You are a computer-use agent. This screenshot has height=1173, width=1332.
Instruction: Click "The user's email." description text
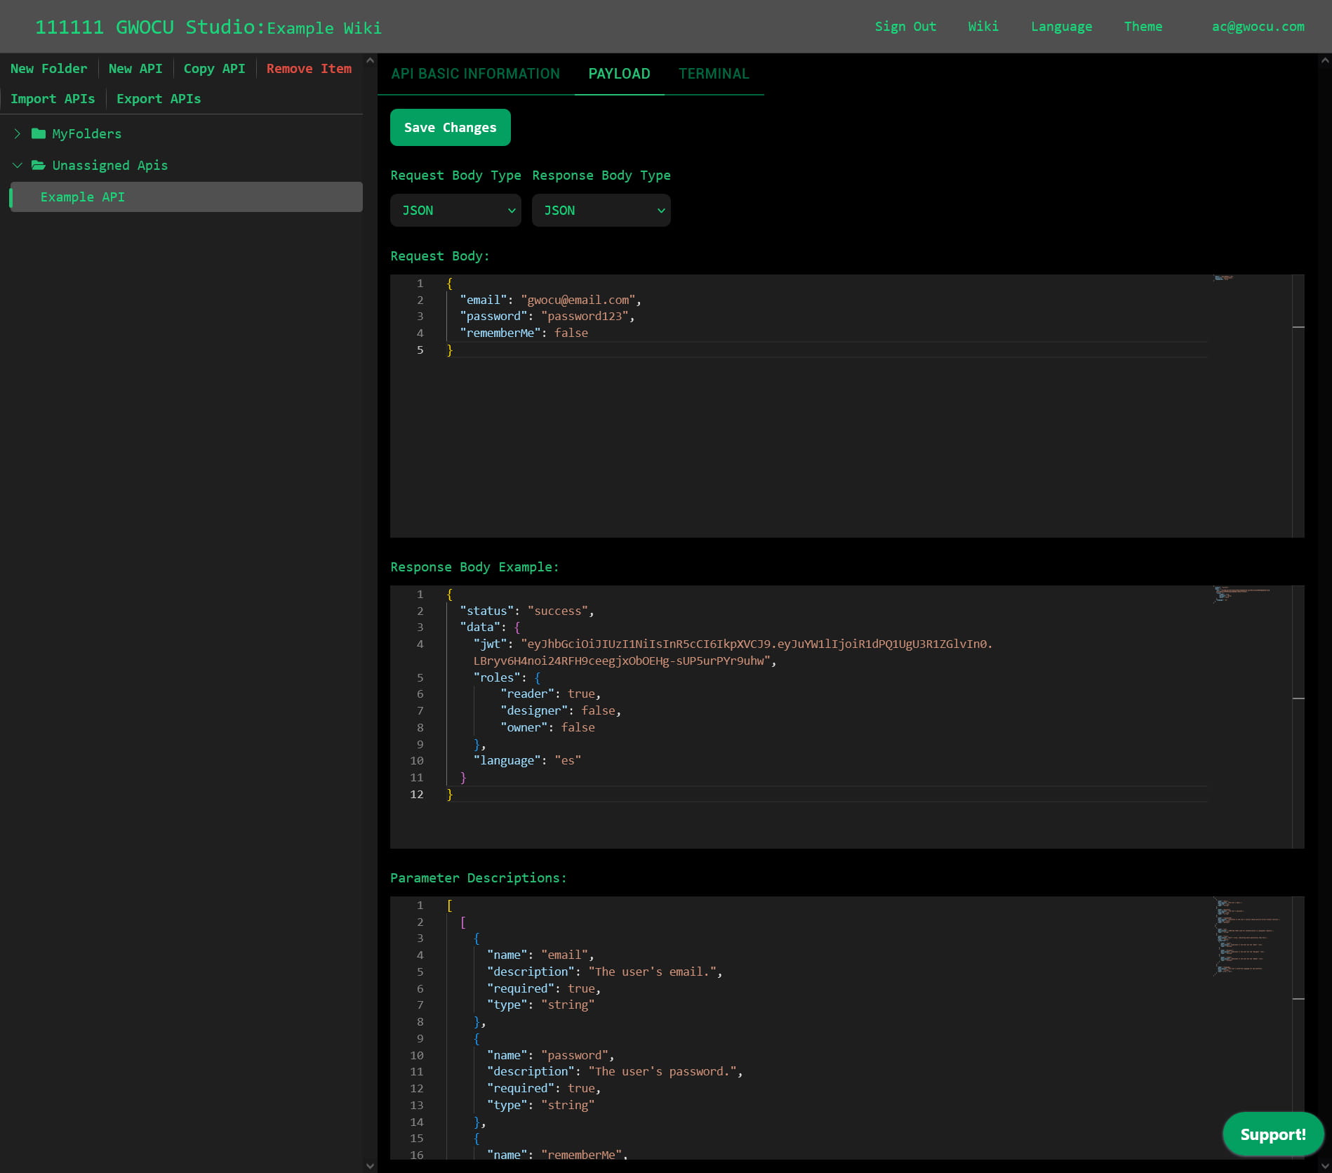653,972
